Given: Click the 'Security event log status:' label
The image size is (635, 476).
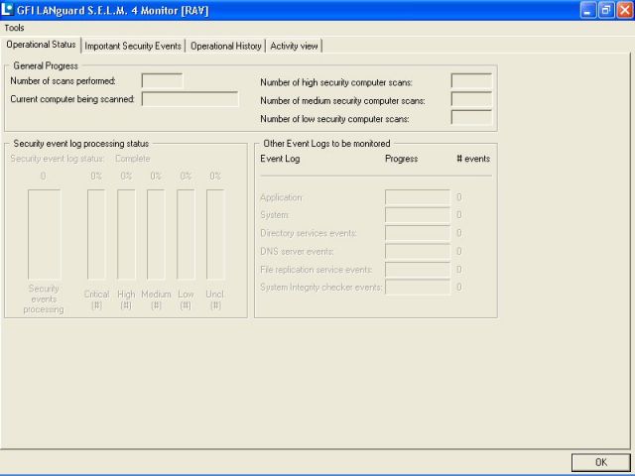Looking at the screenshot, I should (58, 159).
